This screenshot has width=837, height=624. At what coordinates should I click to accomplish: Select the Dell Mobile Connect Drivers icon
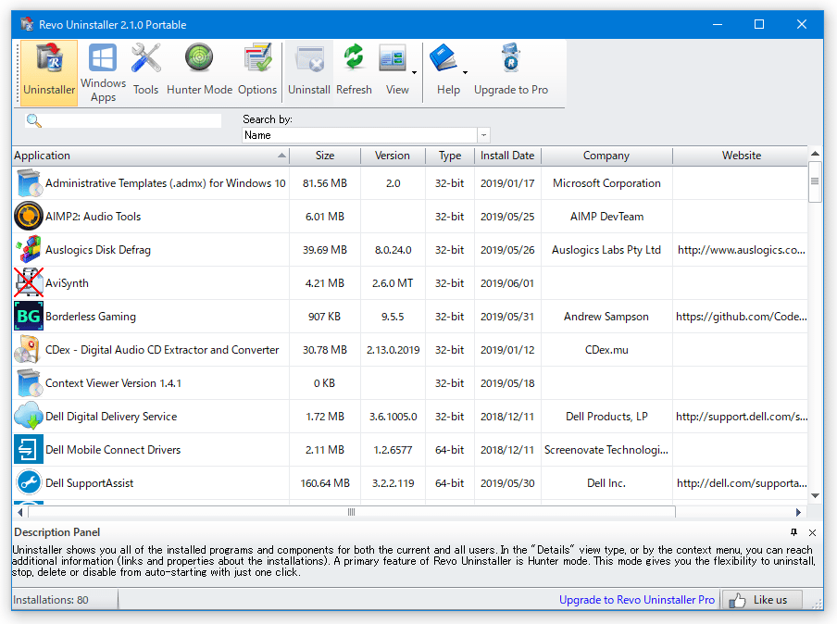click(29, 449)
